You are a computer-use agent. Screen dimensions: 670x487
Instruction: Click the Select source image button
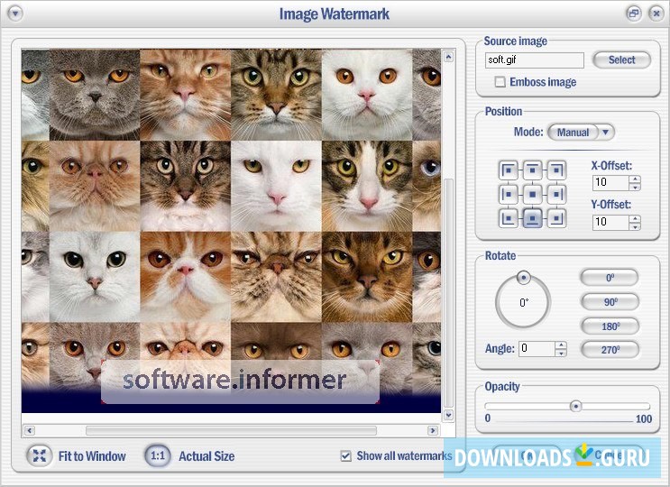point(621,60)
